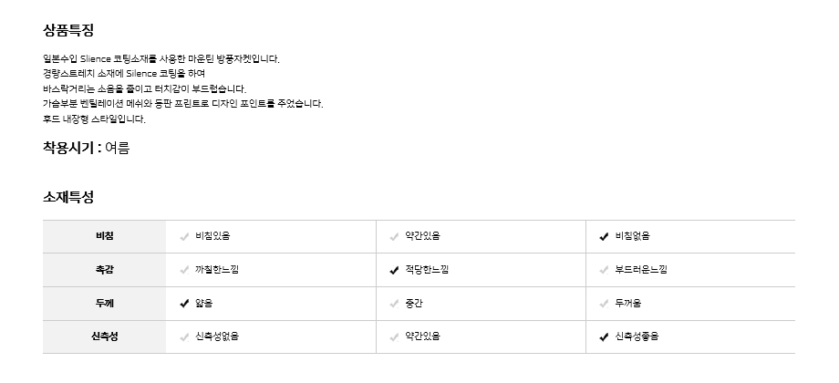Click the 상품특징 section heading
This screenshot has width=839, height=383.
(68, 30)
